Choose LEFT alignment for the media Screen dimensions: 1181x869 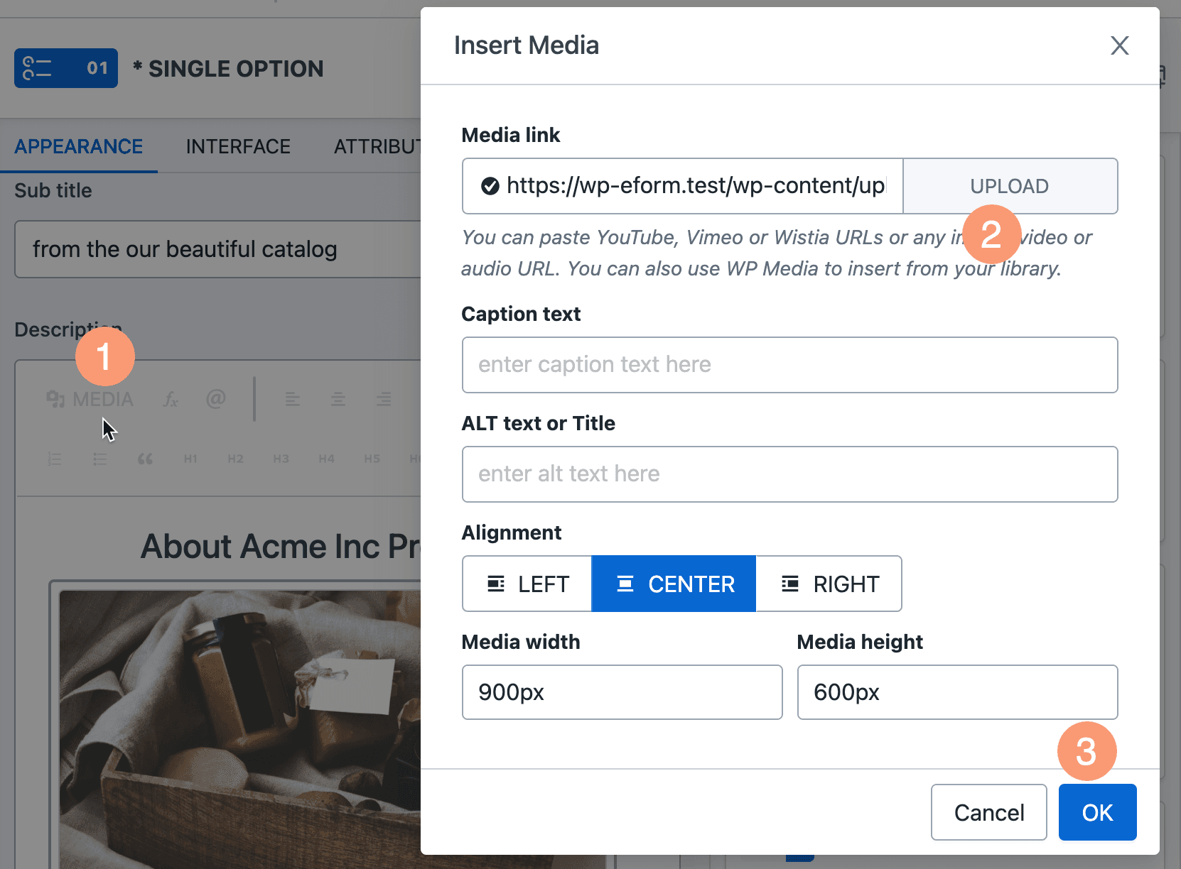pyautogui.click(x=527, y=584)
